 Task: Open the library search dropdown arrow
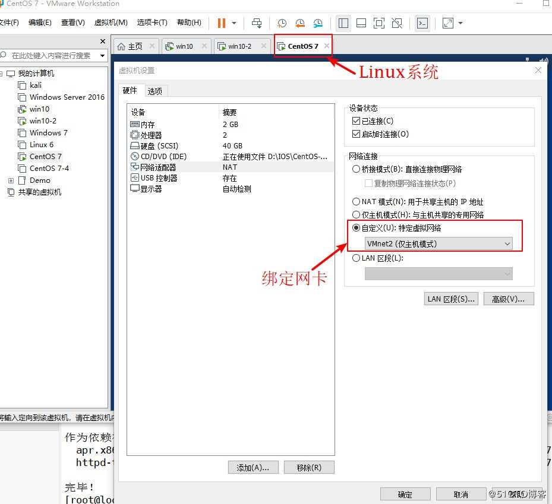coord(102,56)
